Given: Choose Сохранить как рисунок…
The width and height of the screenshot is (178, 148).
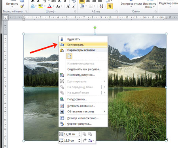Looking at the screenshot, I should 83,69.
